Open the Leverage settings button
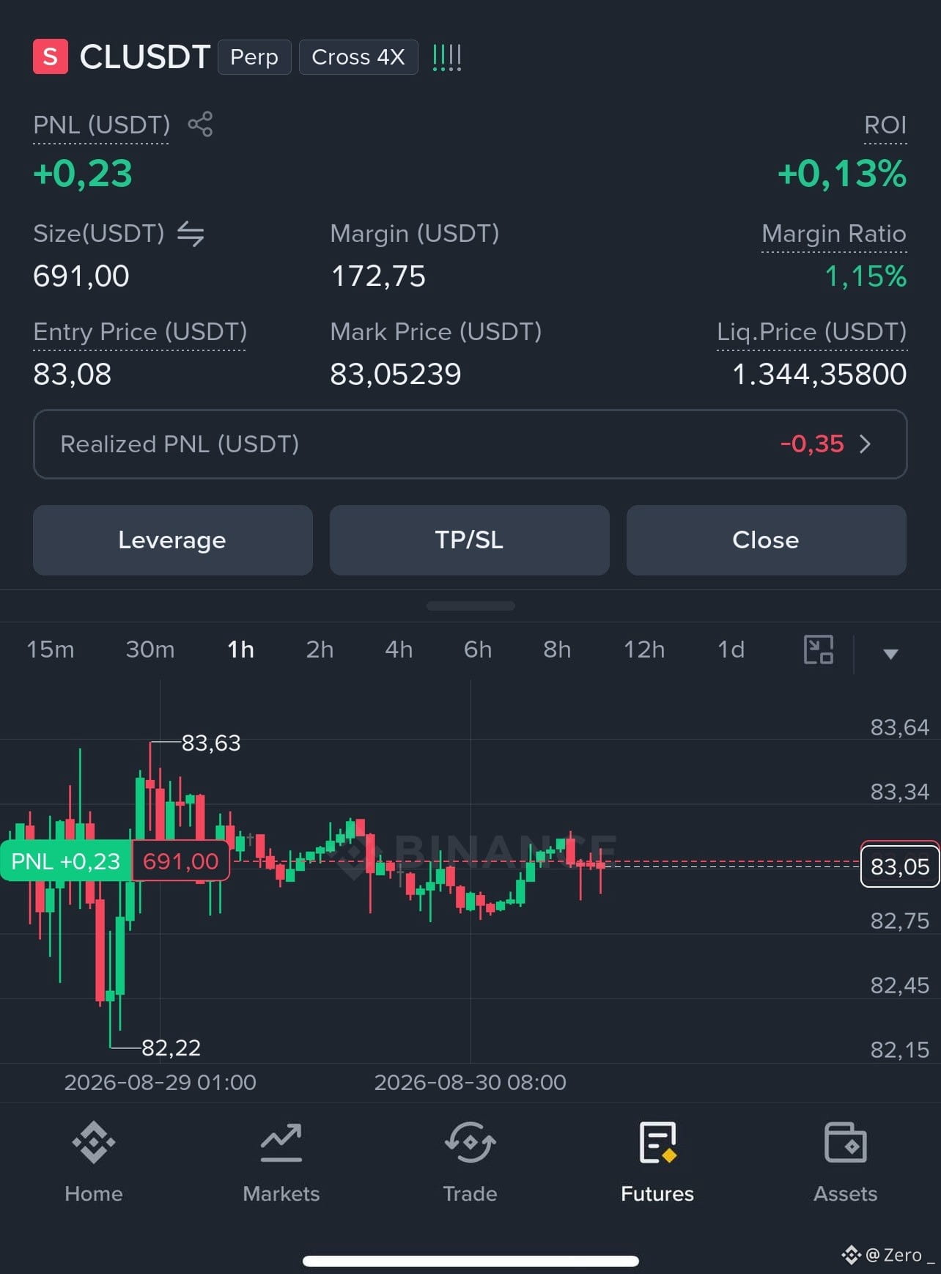Screen dimensions: 941x1274 173,540
